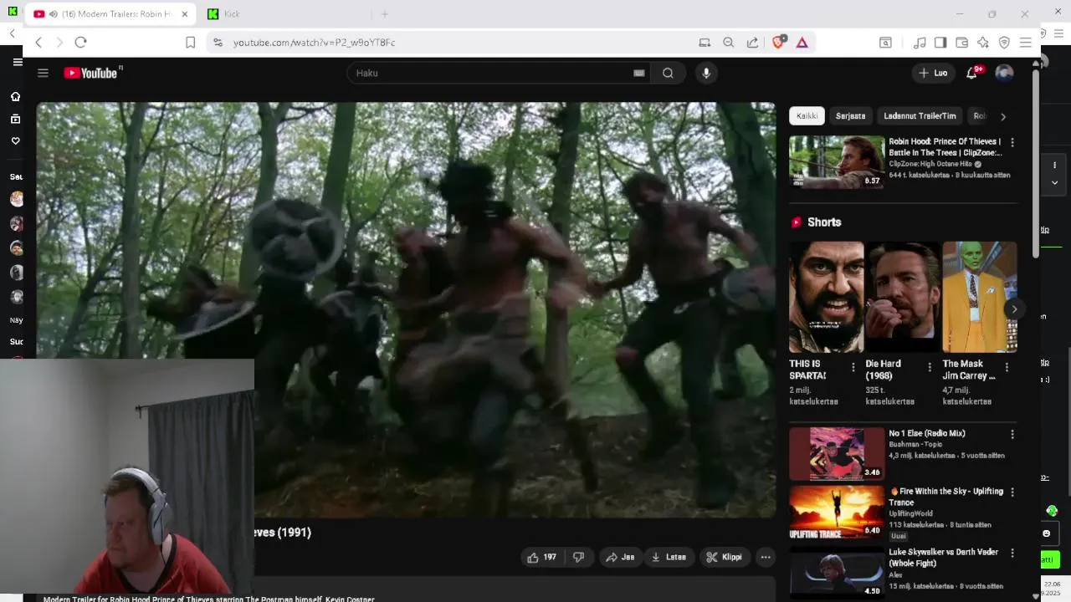Show more Shorts with the right arrow

[1013, 309]
